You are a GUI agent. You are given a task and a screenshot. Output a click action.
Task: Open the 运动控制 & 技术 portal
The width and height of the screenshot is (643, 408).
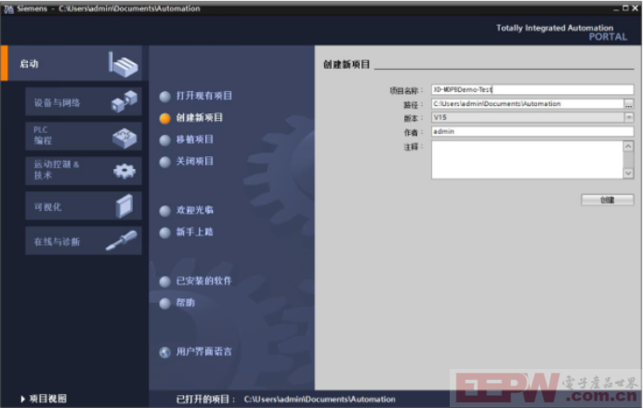[84, 171]
